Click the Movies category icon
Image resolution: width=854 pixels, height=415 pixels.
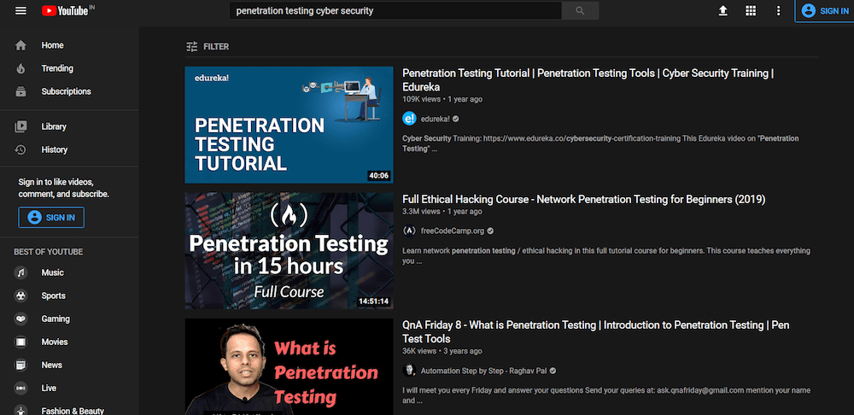pyautogui.click(x=20, y=342)
